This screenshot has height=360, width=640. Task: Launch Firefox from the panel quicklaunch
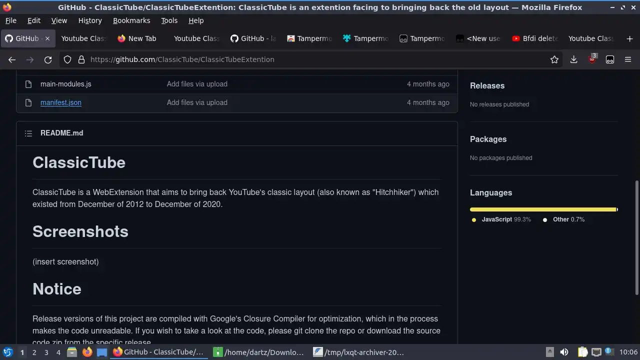click(87, 352)
